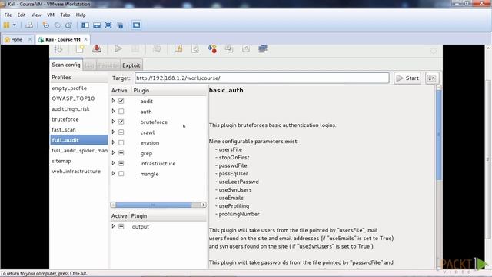The image size is (492, 277).
Task: Toggle the VMware library sidebar view icon
Action: point(85,25)
